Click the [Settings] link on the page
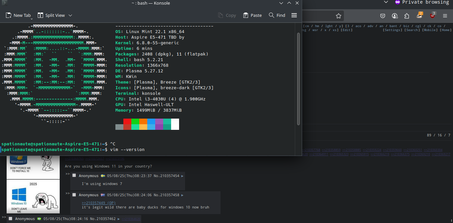 tap(393, 30)
